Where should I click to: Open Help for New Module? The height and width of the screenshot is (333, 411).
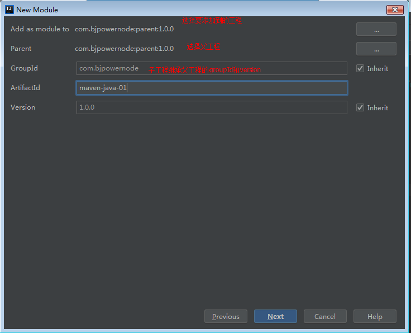tap(375, 316)
